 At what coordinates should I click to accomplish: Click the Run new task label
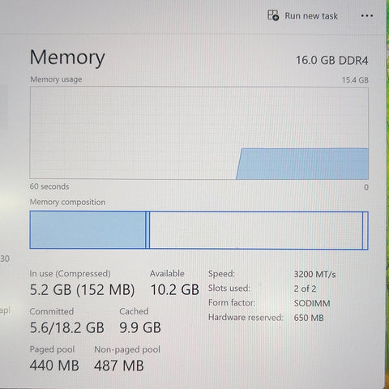click(x=311, y=16)
